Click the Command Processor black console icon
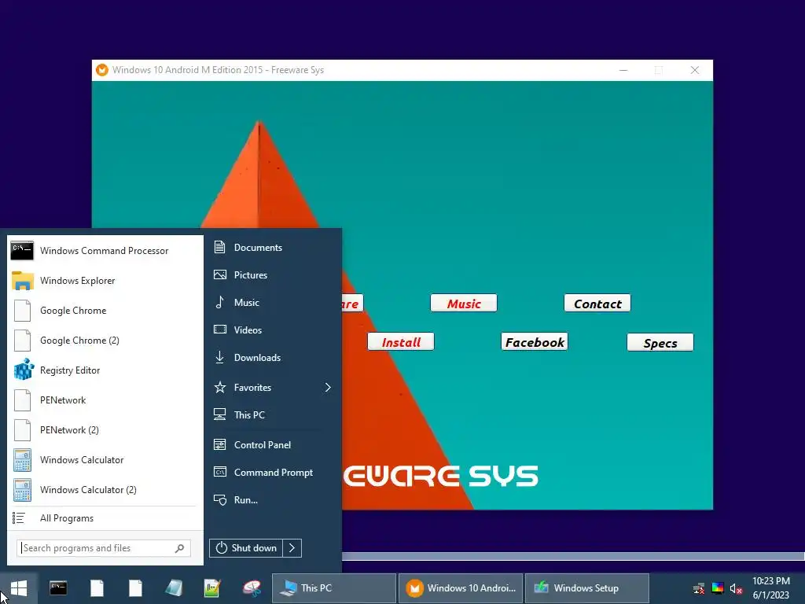Viewport: 805px width, 604px height. pyautogui.click(x=22, y=250)
